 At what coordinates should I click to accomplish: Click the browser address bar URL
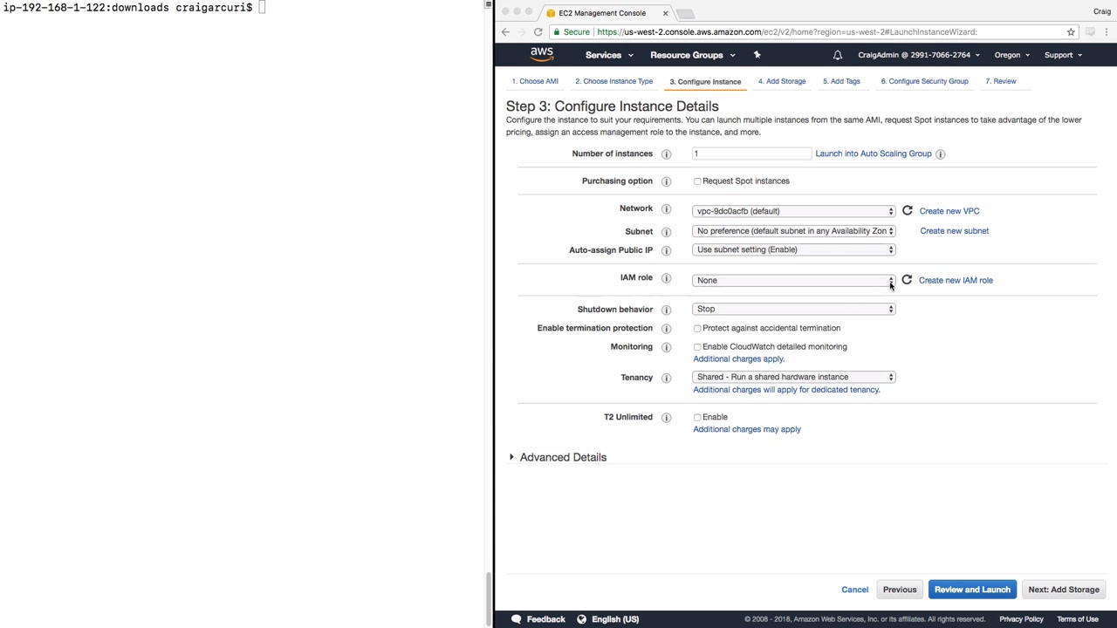[x=787, y=32]
